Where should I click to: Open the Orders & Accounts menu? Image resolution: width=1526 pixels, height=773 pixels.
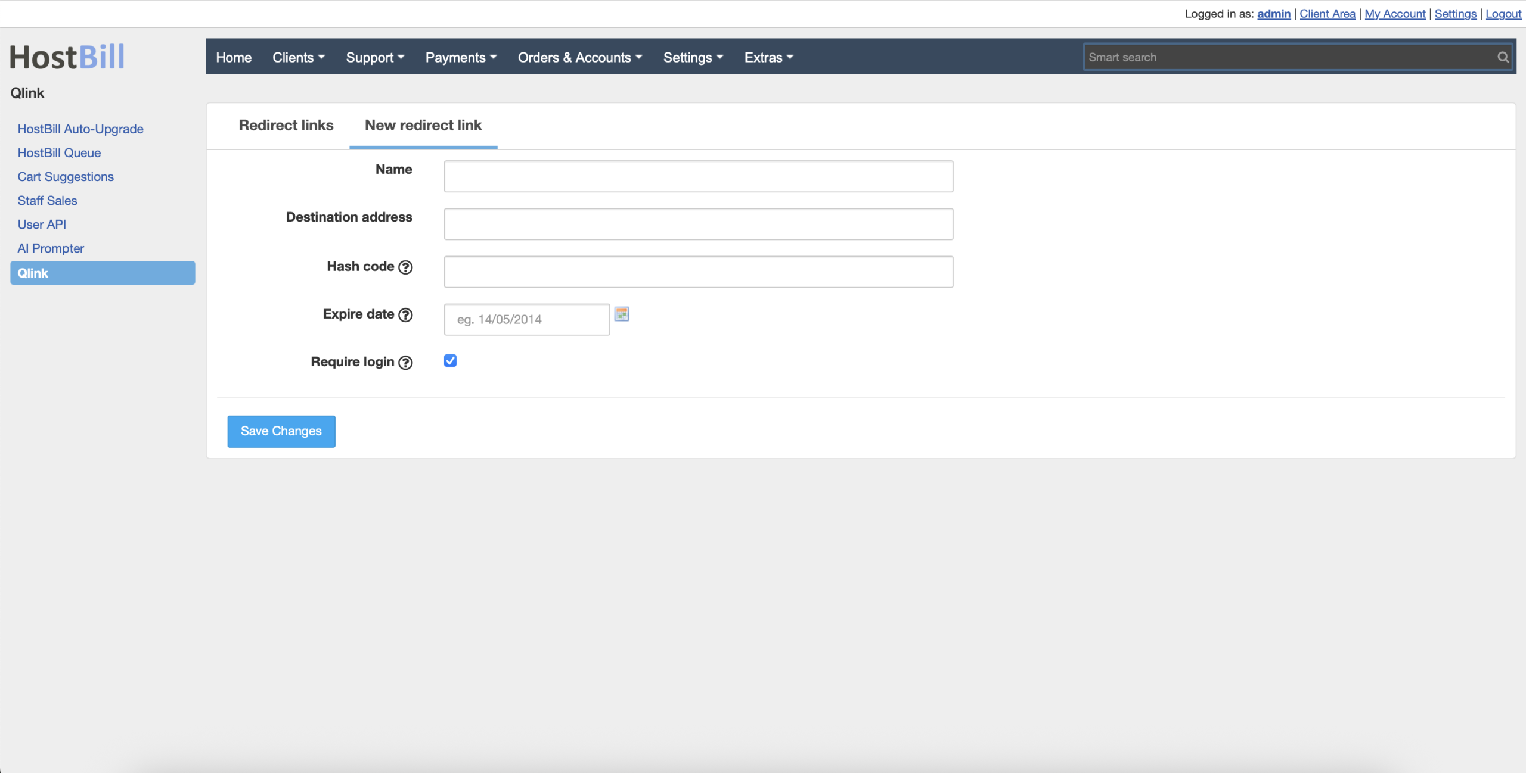click(579, 57)
